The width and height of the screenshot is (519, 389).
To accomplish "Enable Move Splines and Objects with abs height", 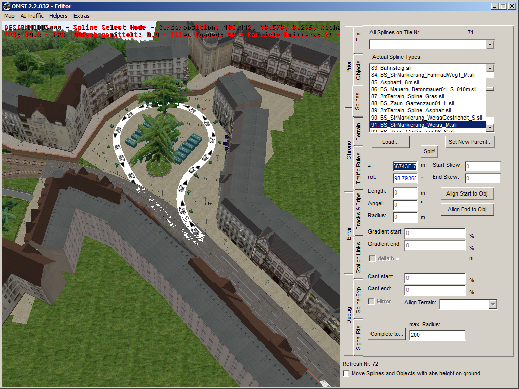I will click(346, 374).
